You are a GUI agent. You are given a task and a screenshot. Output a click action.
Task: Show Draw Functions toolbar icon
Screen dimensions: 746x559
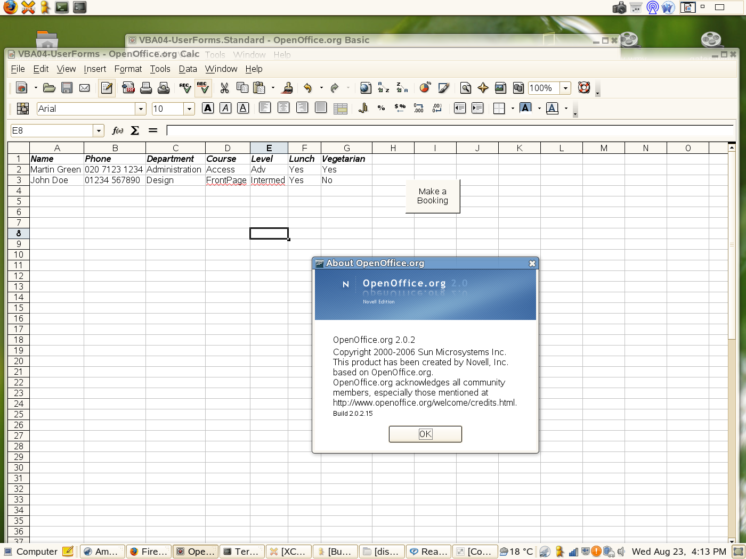(443, 88)
